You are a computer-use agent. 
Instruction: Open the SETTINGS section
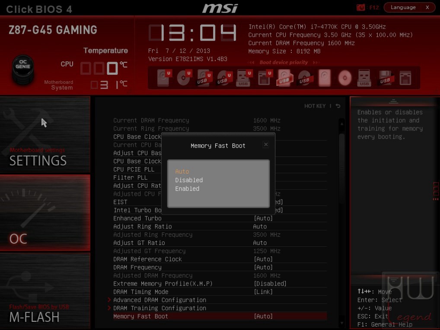[x=45, y=135]
